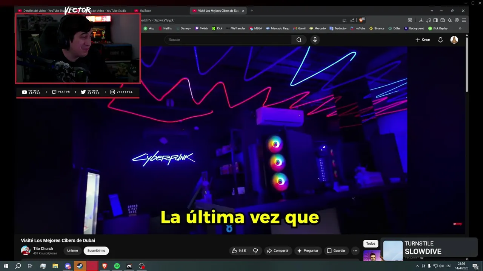Show hidden tray icons chevron
This screenshot has width=483, height=271.
point(417,266)
